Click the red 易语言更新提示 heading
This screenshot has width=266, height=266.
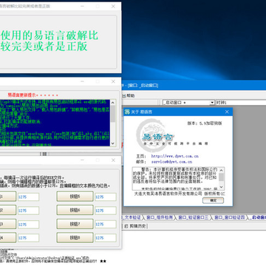[33, 95]
